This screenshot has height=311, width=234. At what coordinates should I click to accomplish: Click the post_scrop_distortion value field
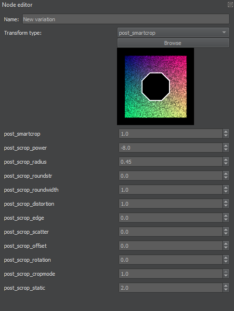171,204
